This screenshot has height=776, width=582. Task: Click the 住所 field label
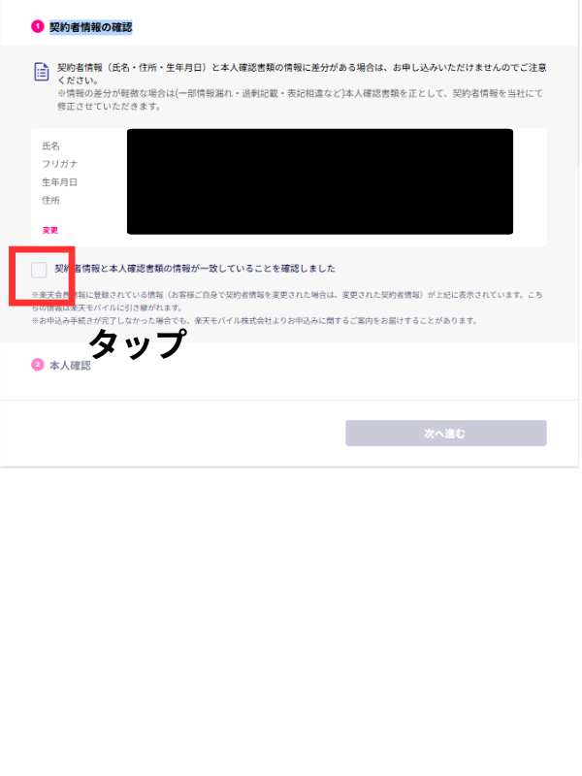click(x=51, y=200)
